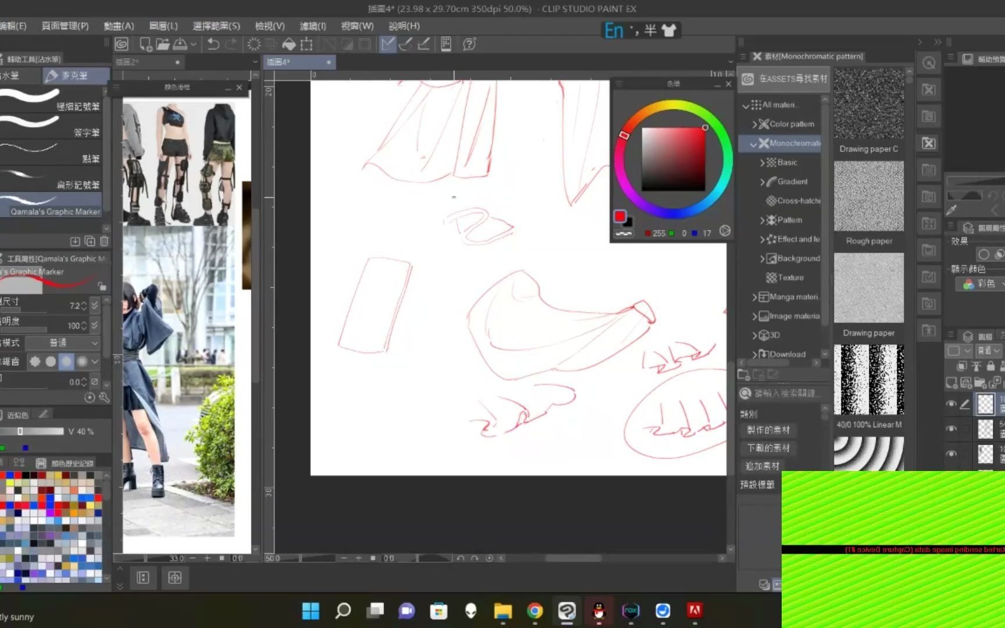Select the hard-edge no anti-aliasing option
The width and height of the screenshot is (1005, 628).
[x=35, y=361]
